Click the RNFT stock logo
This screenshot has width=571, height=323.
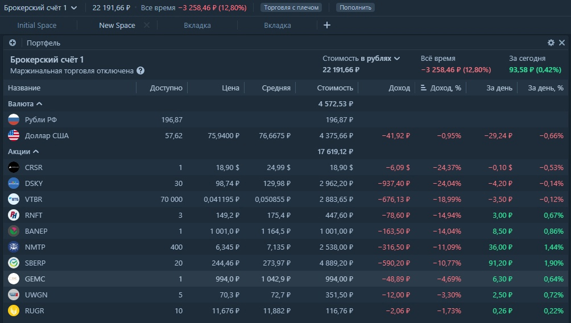click(14, 215)
